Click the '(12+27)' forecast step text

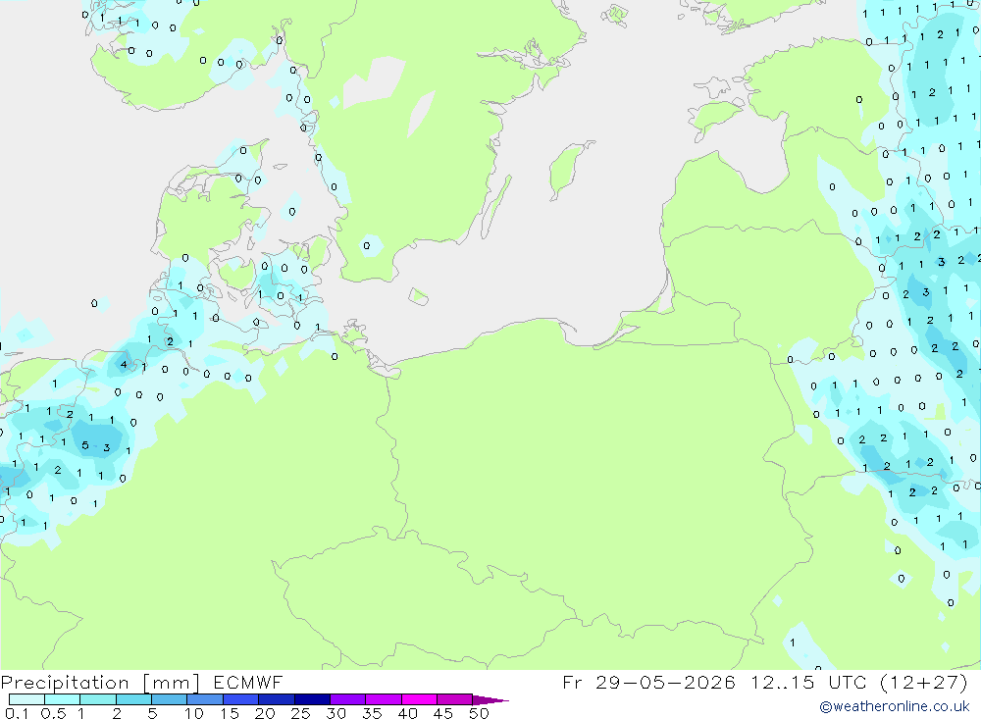coord(923,682)
